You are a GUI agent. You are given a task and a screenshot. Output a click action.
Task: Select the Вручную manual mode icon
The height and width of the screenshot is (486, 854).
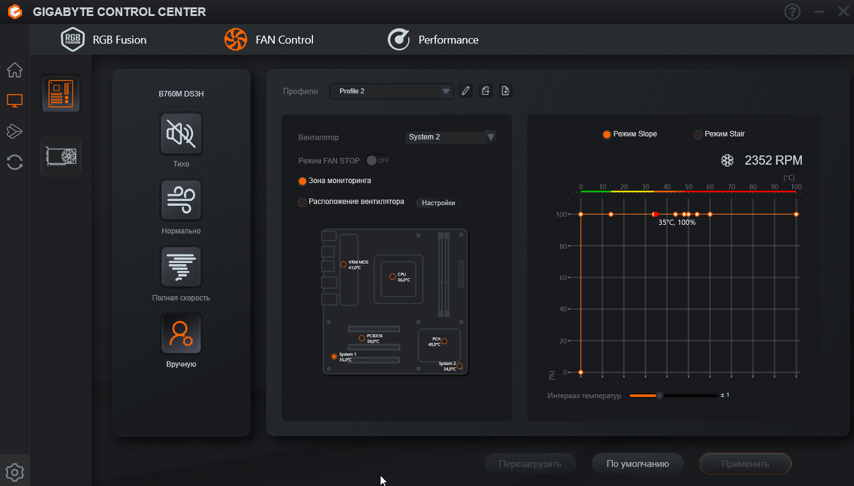181,333
